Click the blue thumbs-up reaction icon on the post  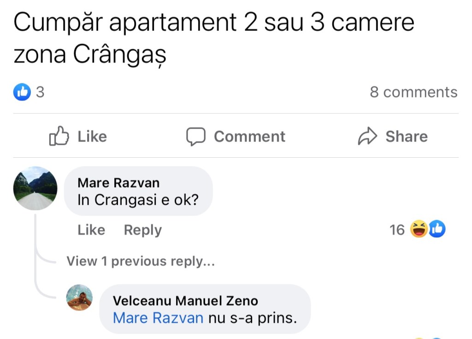[22, 92]
